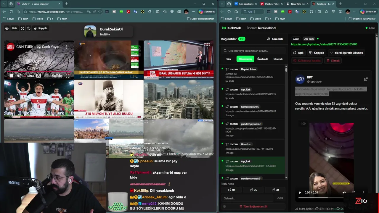This screenshot has height=213, width=379.
Task: Select the Okumak filter tab
Action: [x=278, y=59]
